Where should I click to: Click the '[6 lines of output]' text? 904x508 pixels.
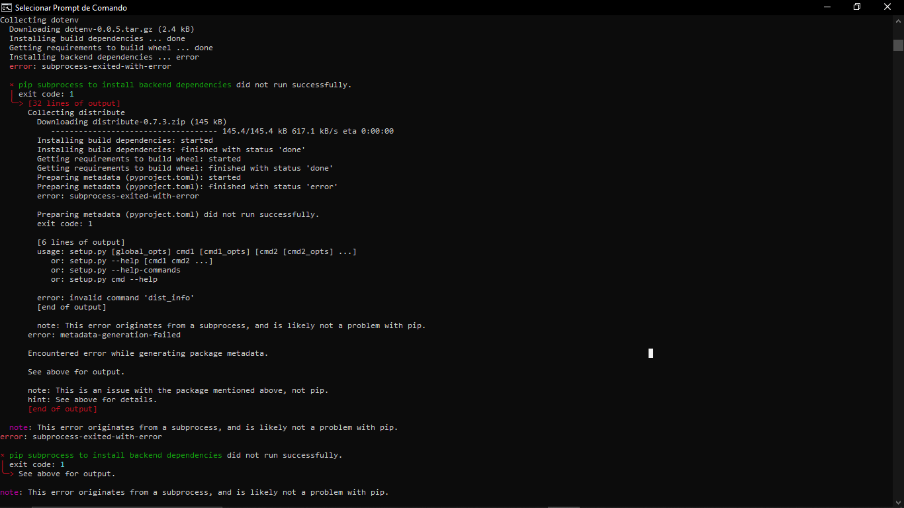(x=81, y=242)
